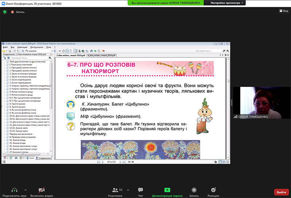Toggle single page layout in status bar
Image resolution: width=291 pixels, height=198 pixels.
220,162
